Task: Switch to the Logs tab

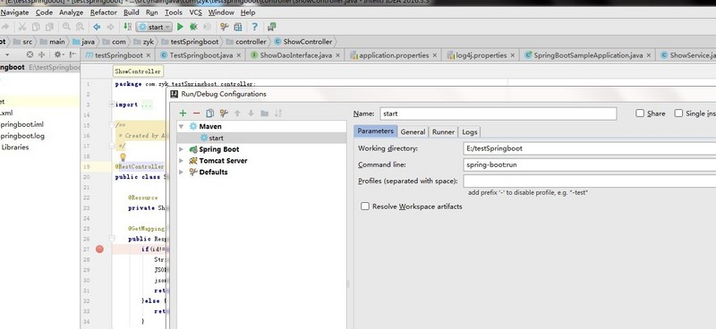Action: pos(469,132)
